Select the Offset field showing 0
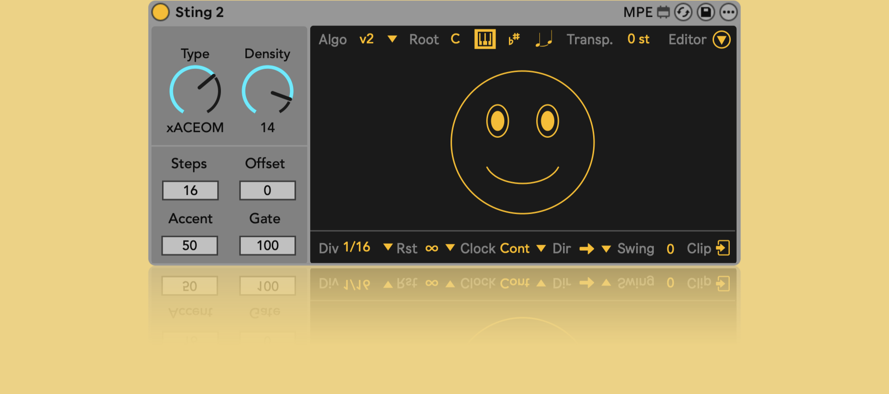Image resolution: width=889 pixels, height=394 pixels. pos(268,191)
